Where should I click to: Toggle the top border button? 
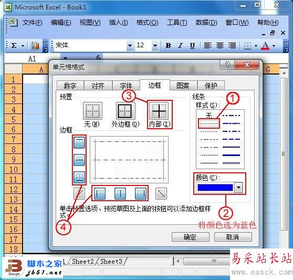[x=79, y=142]
